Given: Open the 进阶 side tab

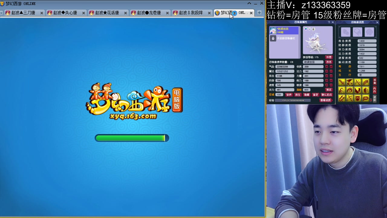Looking at the screenshot, I should coord(375,99).
